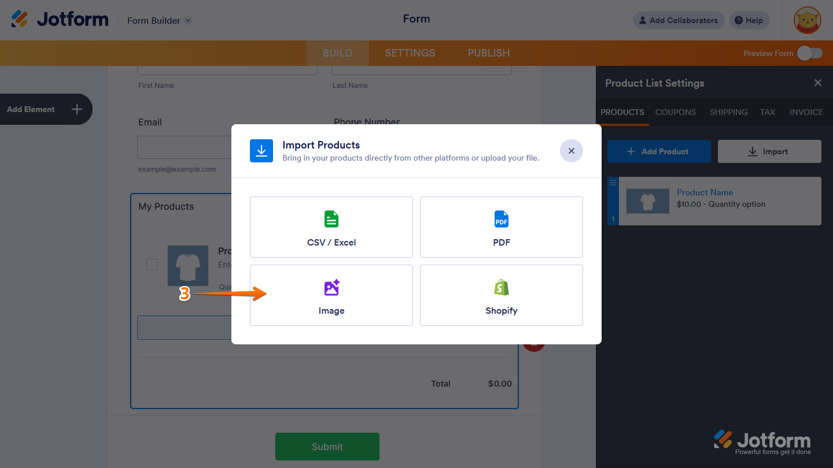Viewport: 833px width, 468px height.
Task: Click the green CSV / Excel file icon
Action: click(x=331, y=220)
